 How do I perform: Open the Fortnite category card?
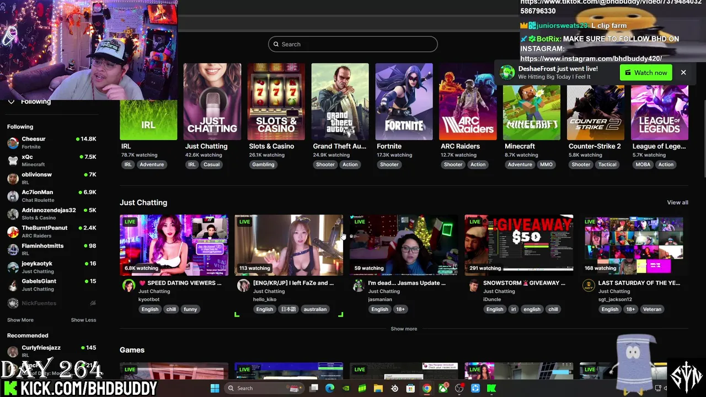(404, 101)
